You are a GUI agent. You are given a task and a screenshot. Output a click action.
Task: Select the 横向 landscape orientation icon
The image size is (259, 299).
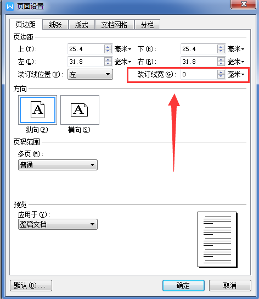[80, 110]
